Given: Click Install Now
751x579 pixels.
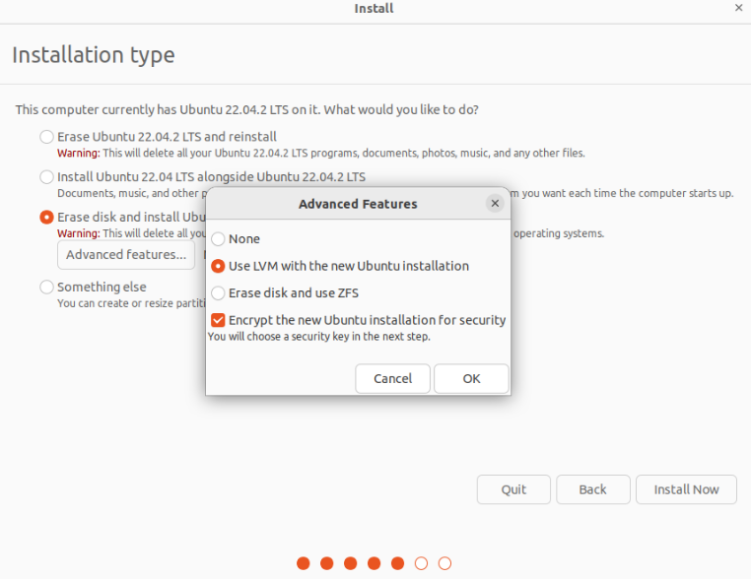Looking at the screenshot, I should (686, 489).
